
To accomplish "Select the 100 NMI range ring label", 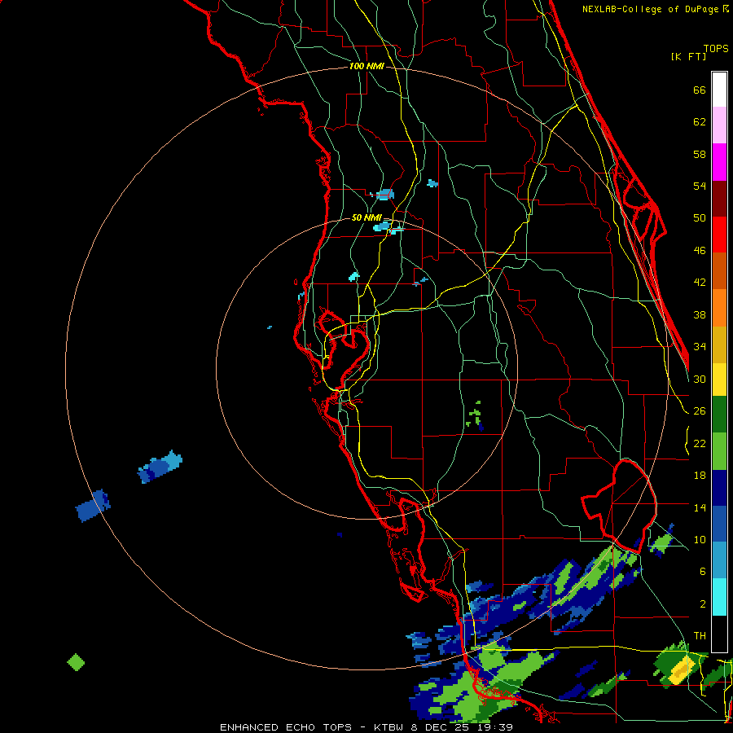I will pos(366,67).
